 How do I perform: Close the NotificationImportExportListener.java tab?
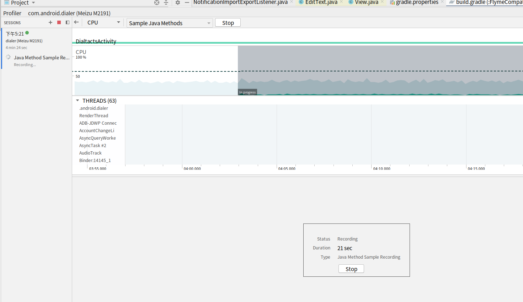pyautogui.click(x=292, y=2)
